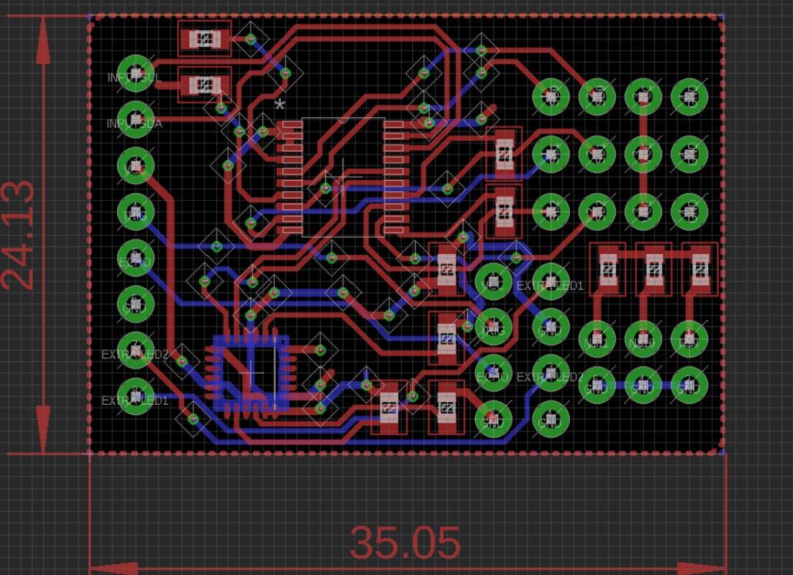Click the asterisk origin marker near the center
This screenshot has width=793, height=575.
[281, 104]
